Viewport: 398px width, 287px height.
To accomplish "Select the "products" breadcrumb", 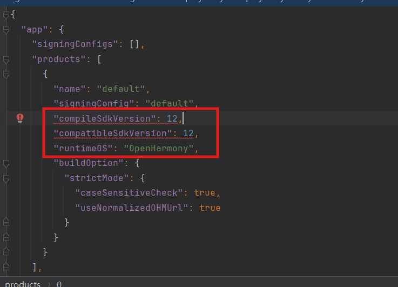I will pyautogui.click(x=23, y=284).
